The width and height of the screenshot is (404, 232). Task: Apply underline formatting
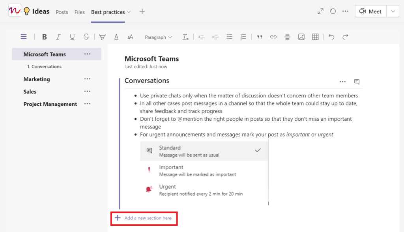click(x=72, y=37)
